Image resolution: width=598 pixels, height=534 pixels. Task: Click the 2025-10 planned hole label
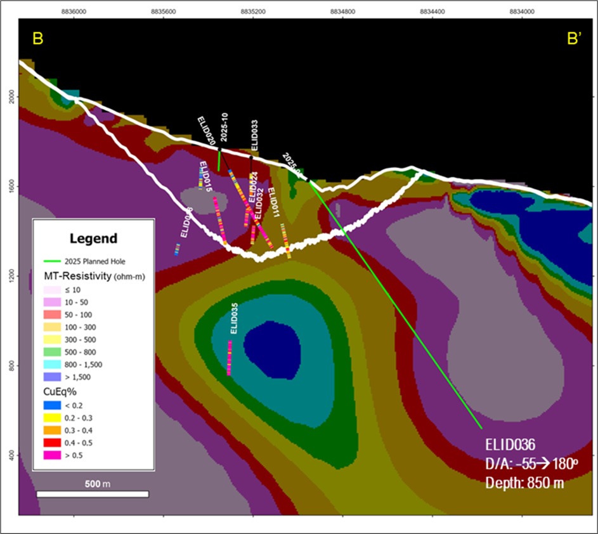tap(224, 127)
